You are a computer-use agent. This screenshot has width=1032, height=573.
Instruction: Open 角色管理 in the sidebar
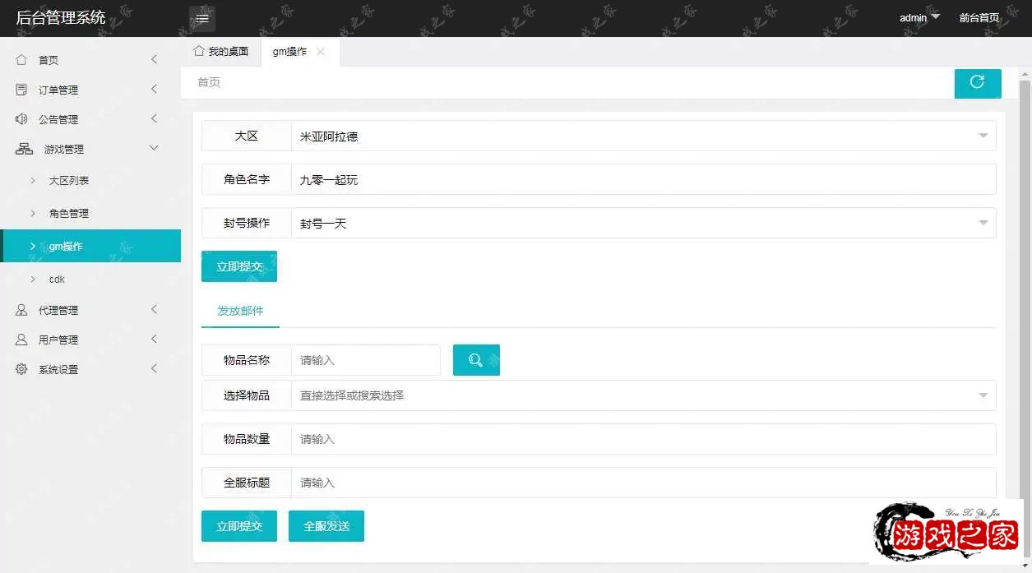[x=69, y=213]
